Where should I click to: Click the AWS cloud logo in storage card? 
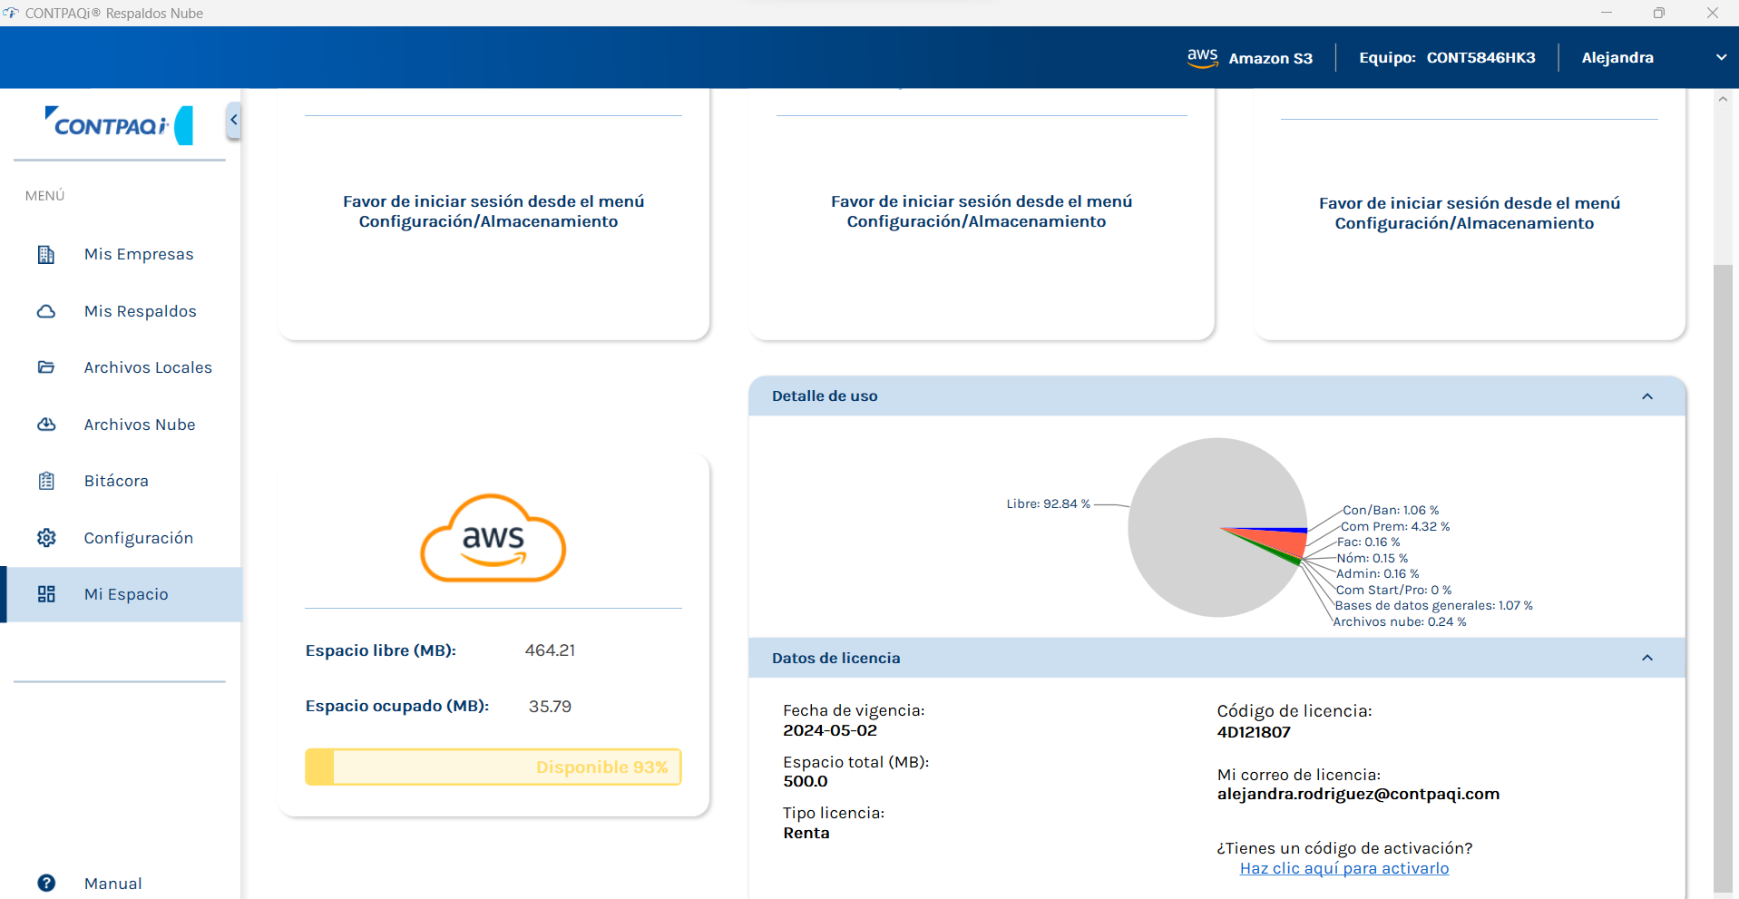pos(493,538)
